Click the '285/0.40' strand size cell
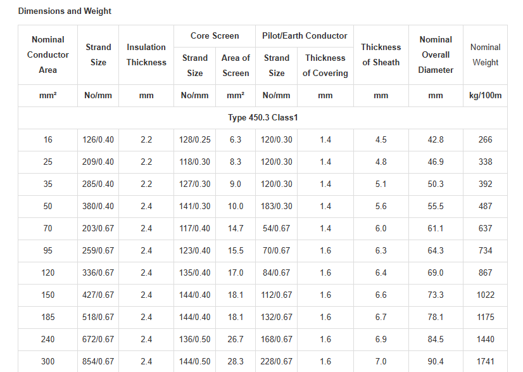The height and width of the screenshot is (372, 523). pyautogui.click(x=98, y=184)
